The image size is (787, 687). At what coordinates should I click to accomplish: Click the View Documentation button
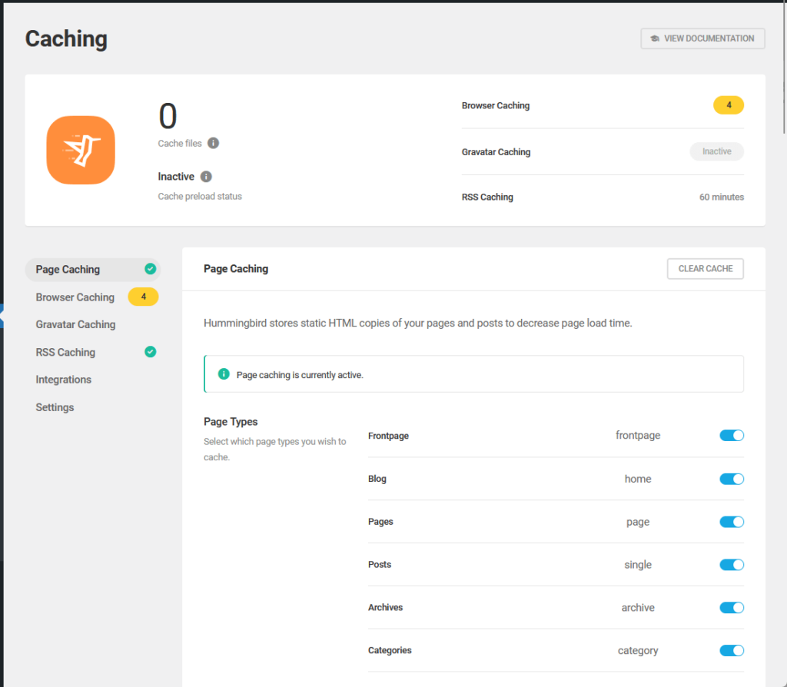coord(702,38)
